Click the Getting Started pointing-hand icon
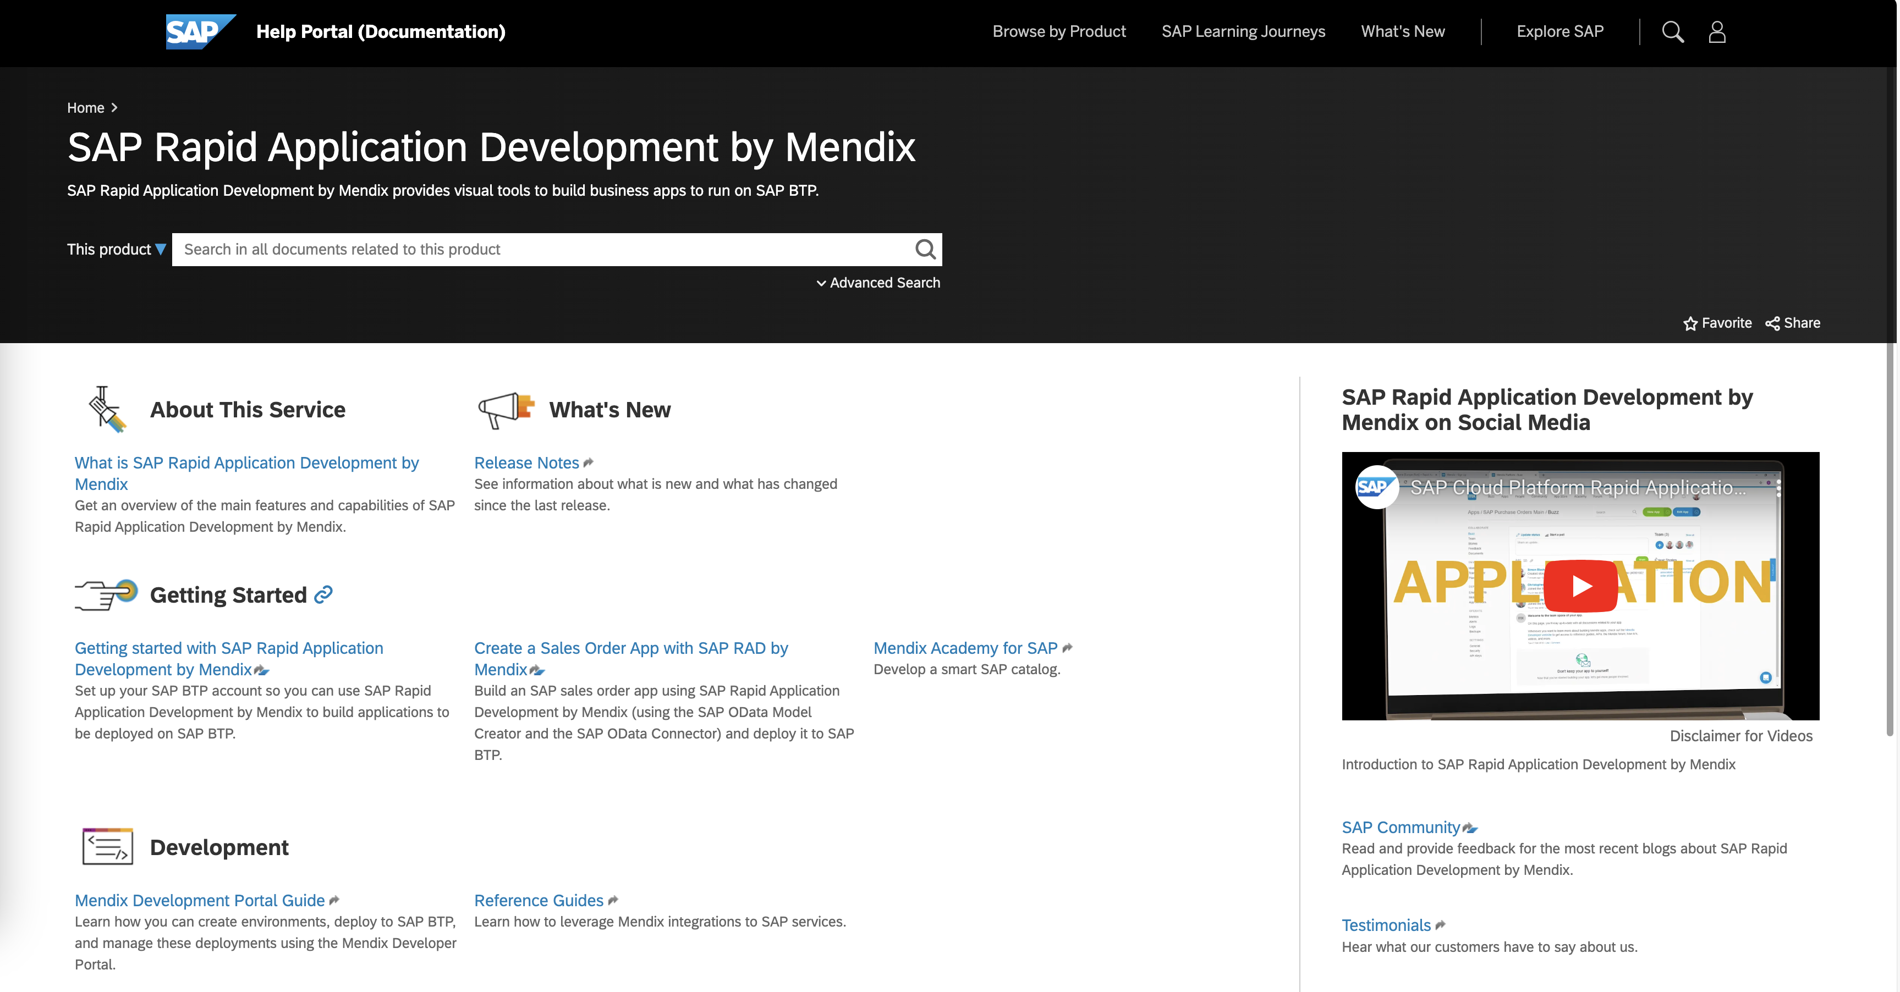The height and width of the screenshot is (992, 1900). click(x=105, y=594)
